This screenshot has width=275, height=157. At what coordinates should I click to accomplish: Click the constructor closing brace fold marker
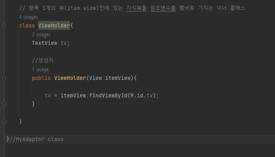click(4, 104)
